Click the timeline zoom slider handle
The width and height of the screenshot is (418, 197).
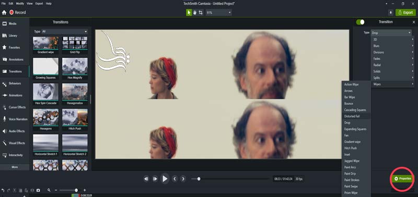pyautogui.click(x=76, y=190)
